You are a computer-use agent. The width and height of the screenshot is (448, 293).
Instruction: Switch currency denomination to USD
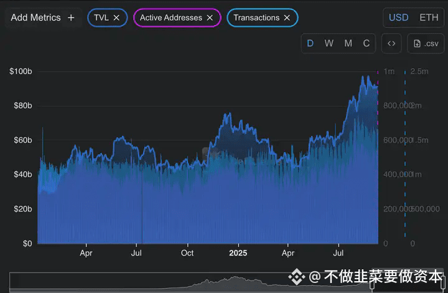(399, 17)
